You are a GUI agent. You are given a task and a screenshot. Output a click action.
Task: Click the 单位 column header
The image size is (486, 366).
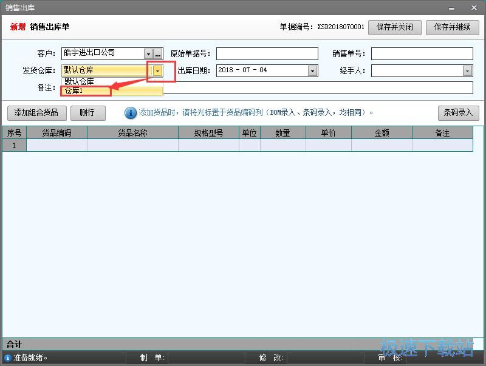[x=250, y=133]
